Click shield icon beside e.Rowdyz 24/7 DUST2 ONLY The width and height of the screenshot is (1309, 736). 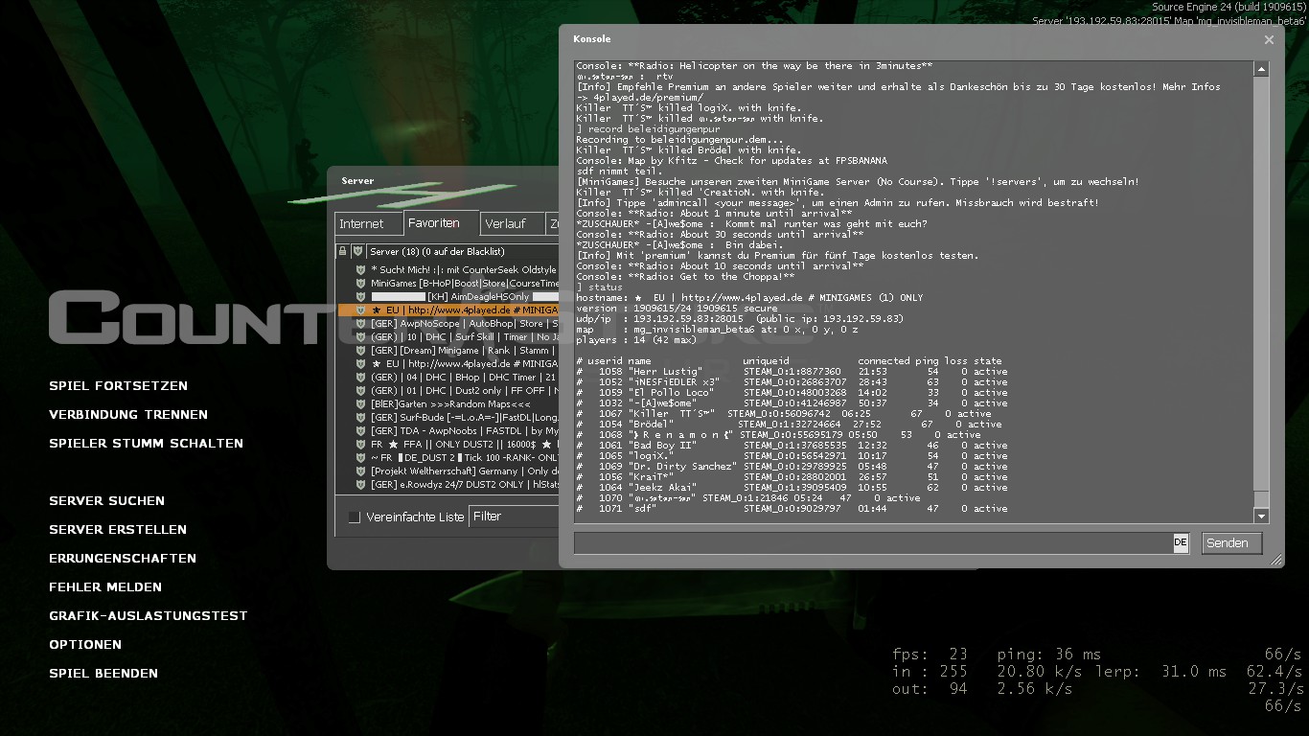pos(361,485)
